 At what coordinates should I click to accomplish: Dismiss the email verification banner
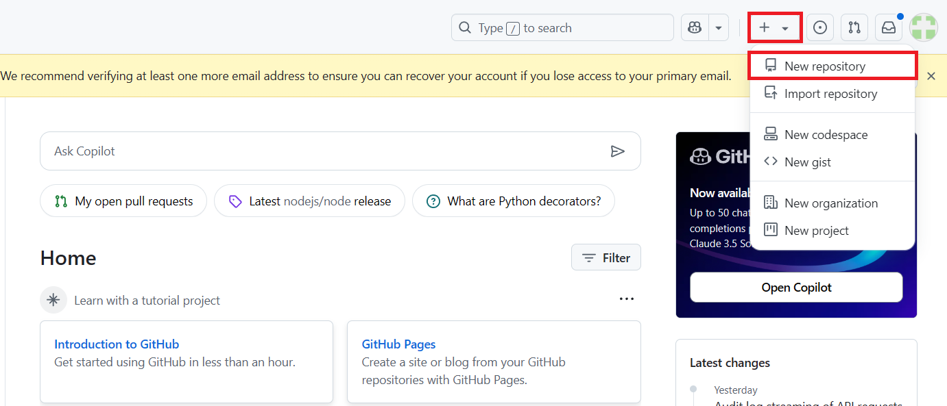[x=931, y=76]
